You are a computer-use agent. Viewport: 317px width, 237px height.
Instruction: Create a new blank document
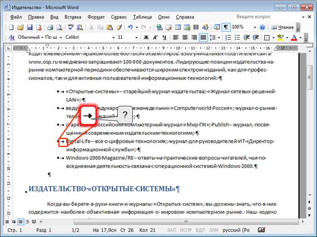tap(11, 27)
